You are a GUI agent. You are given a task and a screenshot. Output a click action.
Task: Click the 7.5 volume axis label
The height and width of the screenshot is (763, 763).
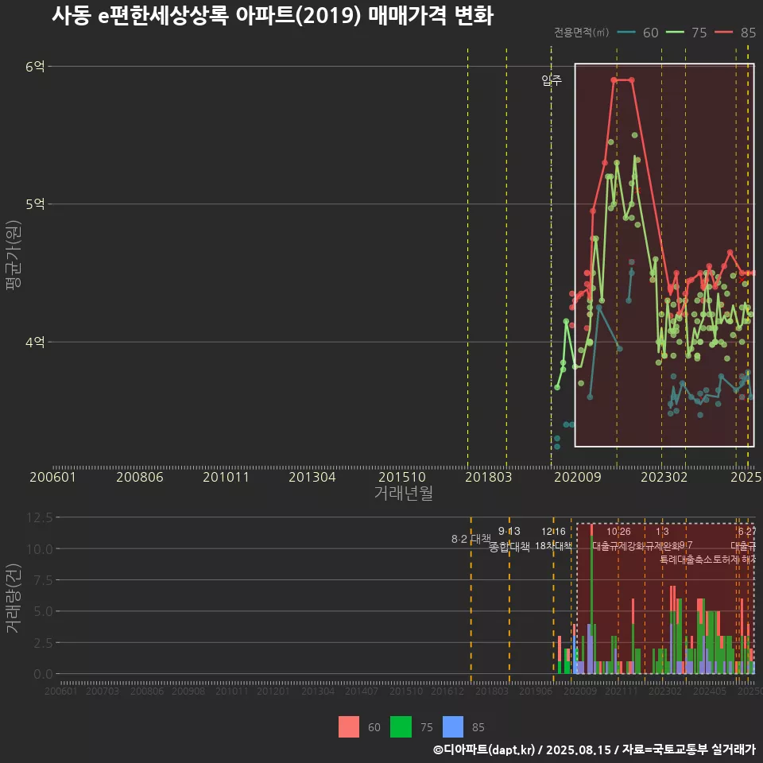pyautogui.click(x=43, y=580)
